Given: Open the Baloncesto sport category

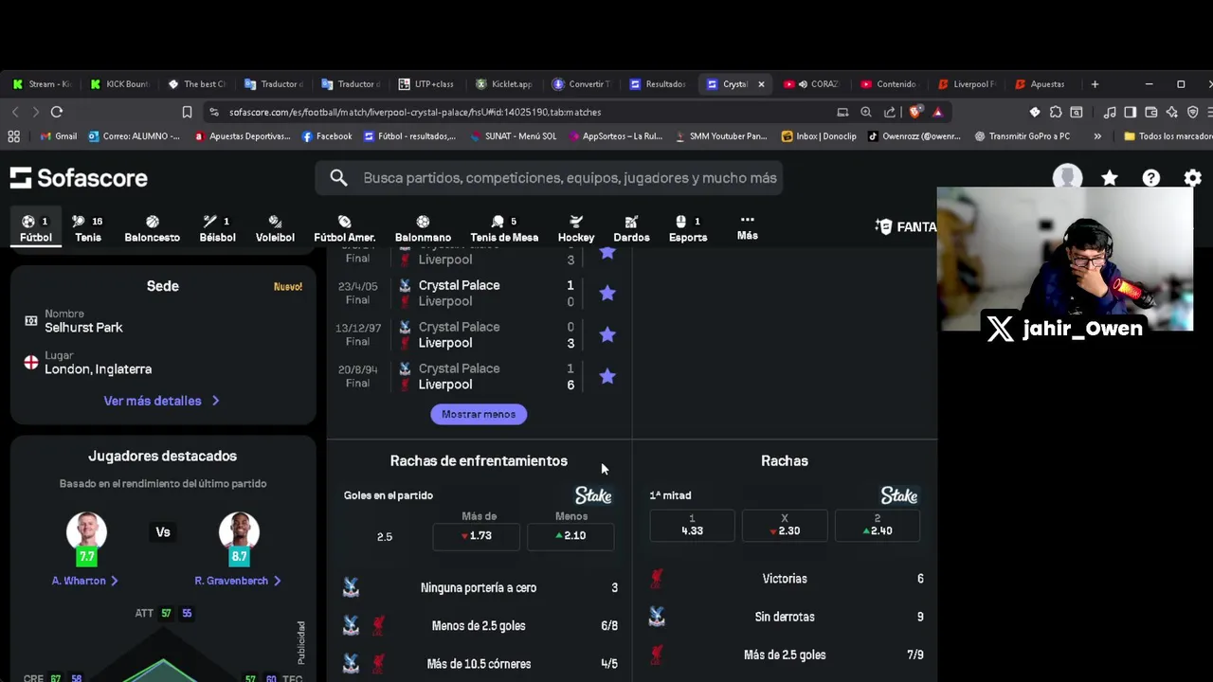Looking at the screenshot, I should (152, 228).
